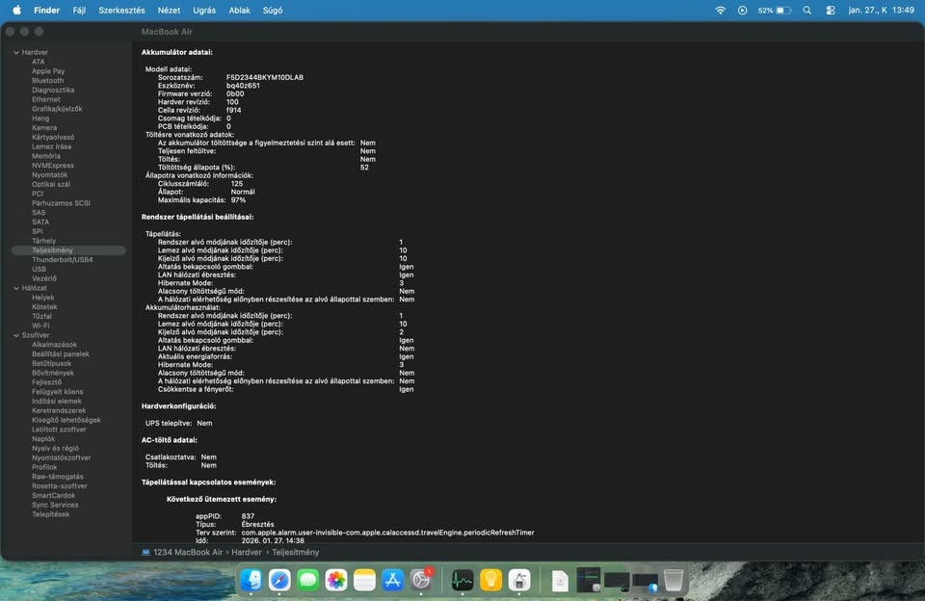Viewport: 925px width, 601px height.
Task: Open Spotlight search magnifier
Action: click(x=807, y=10)
